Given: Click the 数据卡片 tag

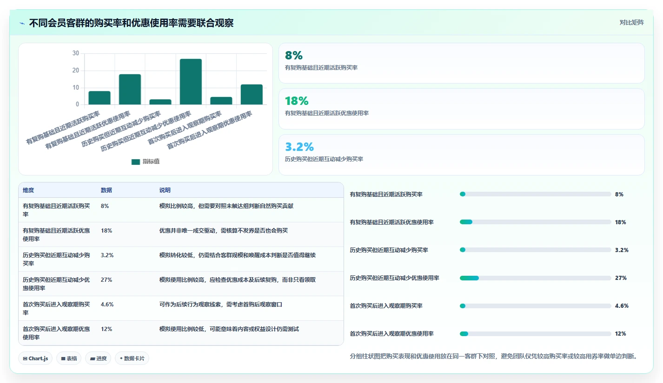Looking at the screenshot, I should click(x=132, y=358).
